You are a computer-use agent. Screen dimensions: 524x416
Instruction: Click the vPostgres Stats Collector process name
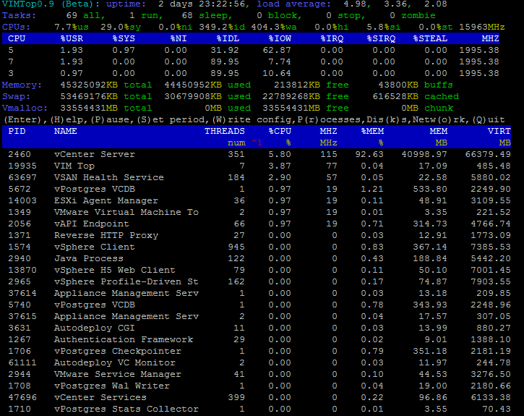[126, 409]
